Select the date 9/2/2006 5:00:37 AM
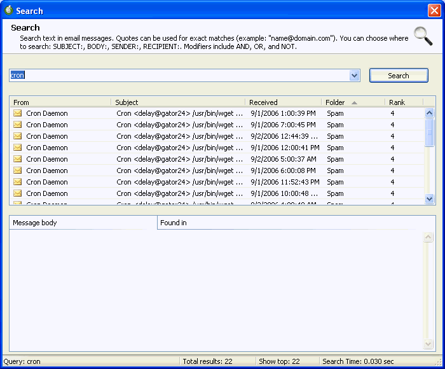The image size is (445, 369). [284, 159]
